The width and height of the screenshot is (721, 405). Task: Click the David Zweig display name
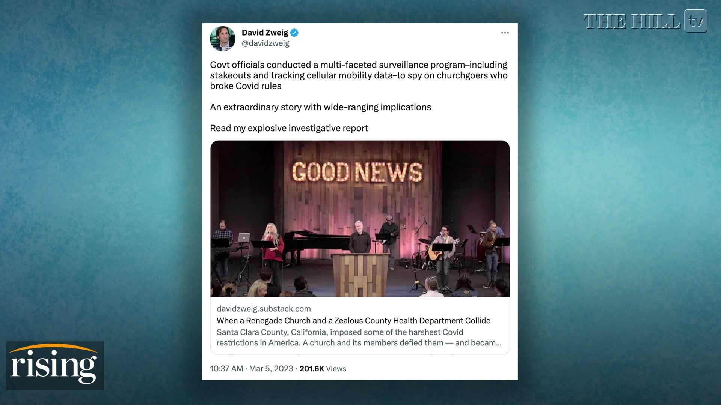(265, 33)
